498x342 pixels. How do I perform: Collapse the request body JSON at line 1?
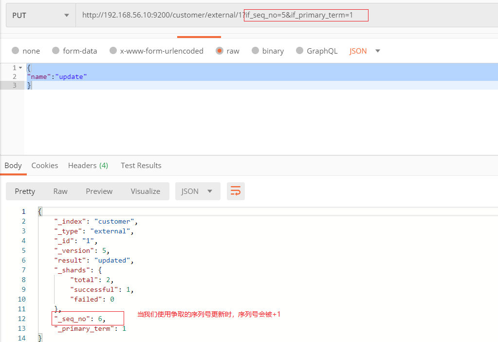pos(20,68)
